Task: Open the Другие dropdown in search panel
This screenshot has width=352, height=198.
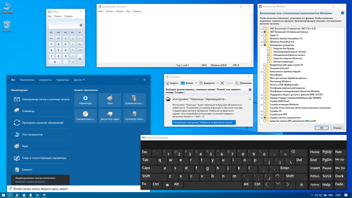Action: 79,80
